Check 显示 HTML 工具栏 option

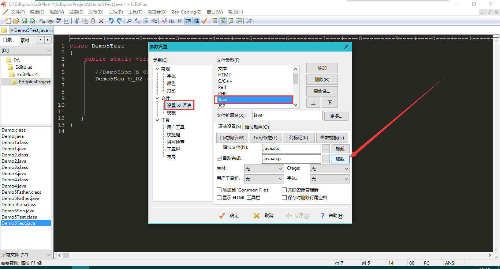(219, 197)
